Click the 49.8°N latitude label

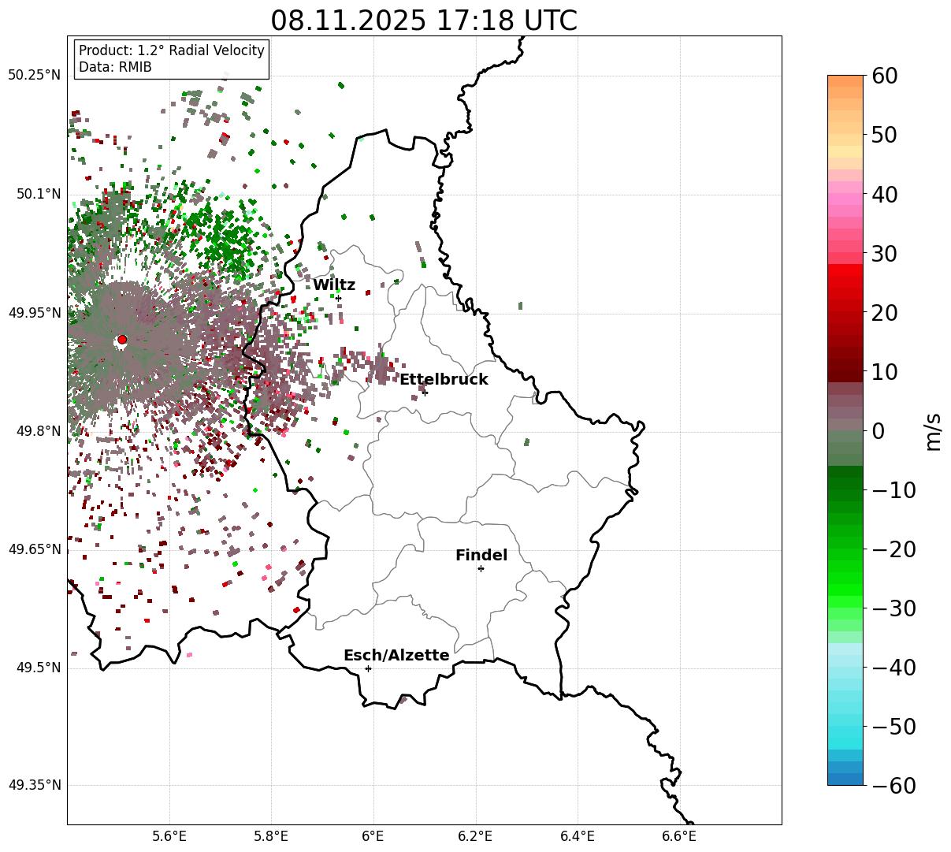coord(38,431)
